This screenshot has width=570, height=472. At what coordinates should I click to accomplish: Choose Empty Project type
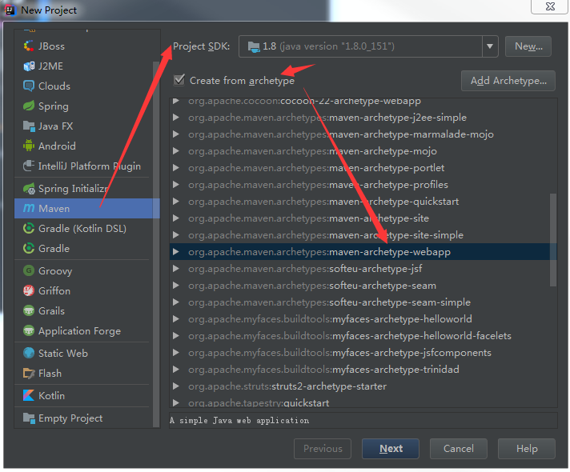click(84, 418)
